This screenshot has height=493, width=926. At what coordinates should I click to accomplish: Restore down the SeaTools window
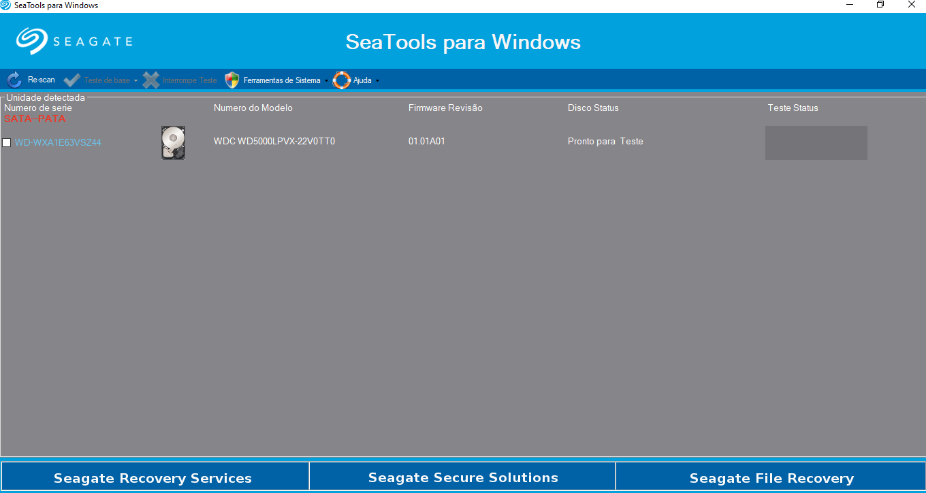click(880, 5)
